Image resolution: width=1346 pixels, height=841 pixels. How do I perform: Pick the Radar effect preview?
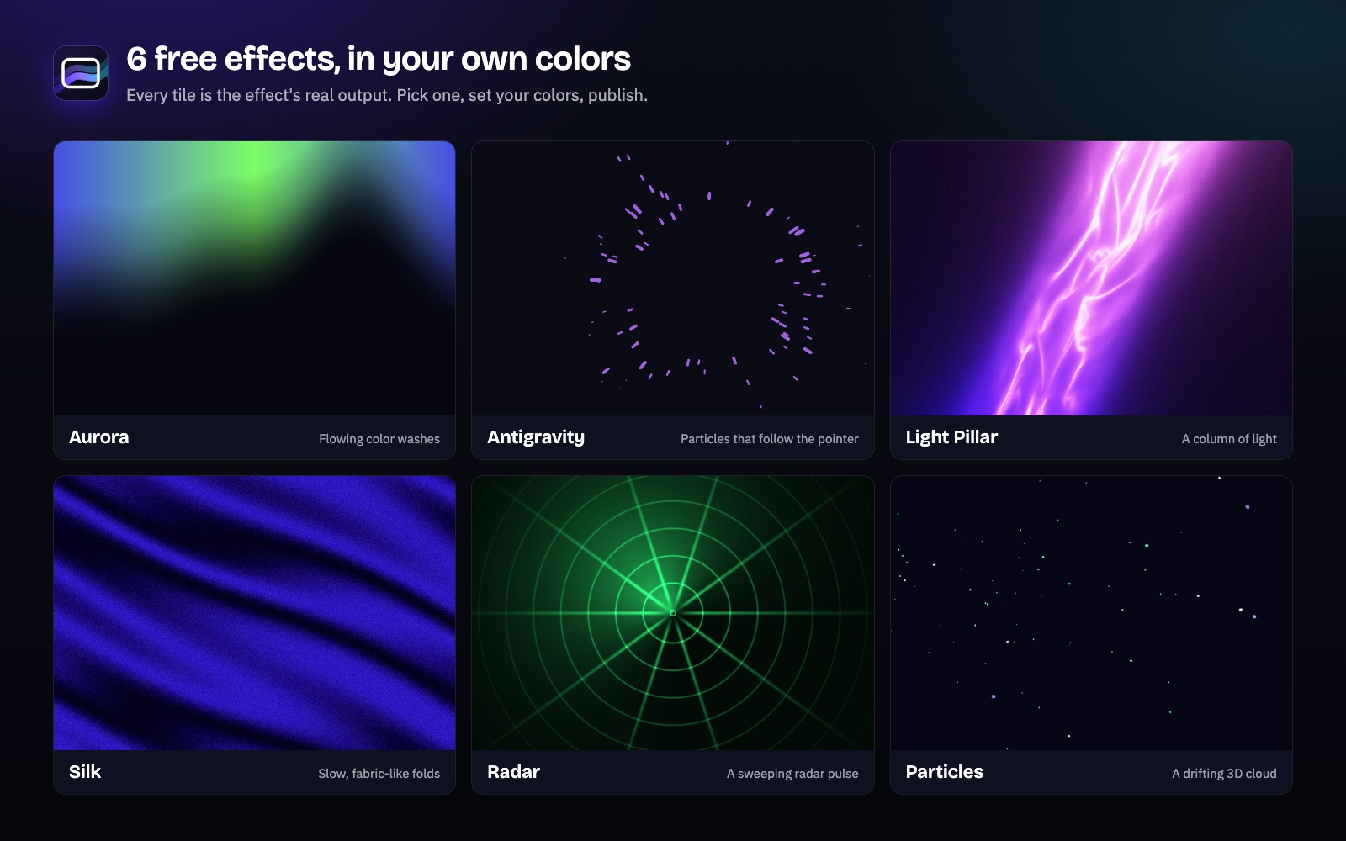pyautogui.click(x=673, y=613)
